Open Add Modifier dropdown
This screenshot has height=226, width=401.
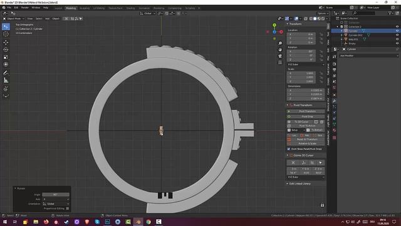[369, 56]
